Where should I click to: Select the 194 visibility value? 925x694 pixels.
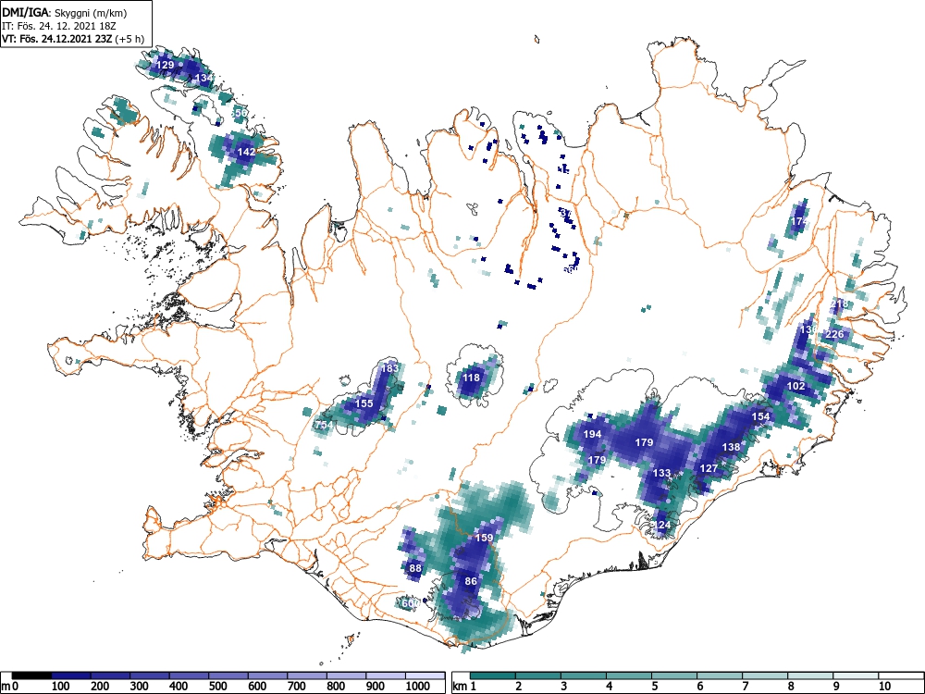(x=592, y=434)
